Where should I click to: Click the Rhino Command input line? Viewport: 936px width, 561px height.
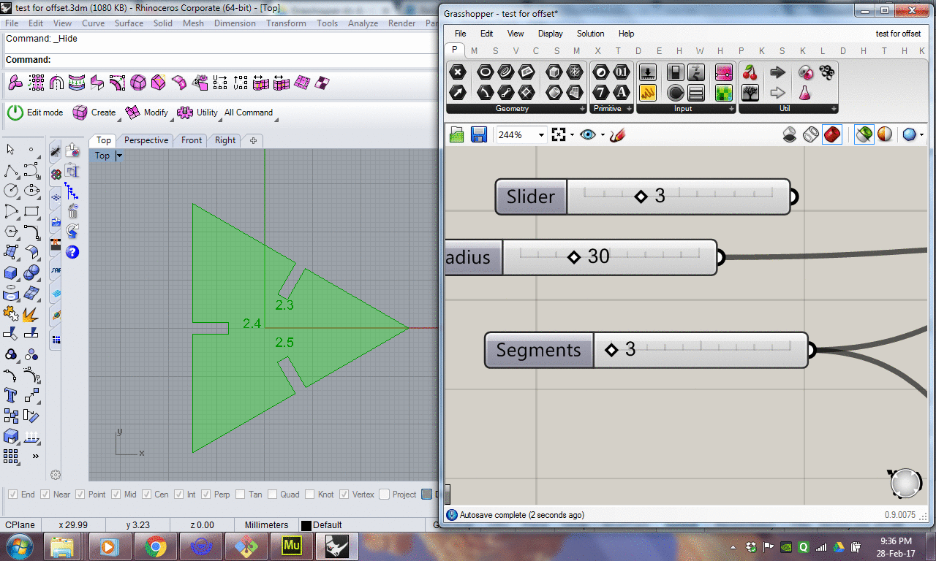point(221,60)
